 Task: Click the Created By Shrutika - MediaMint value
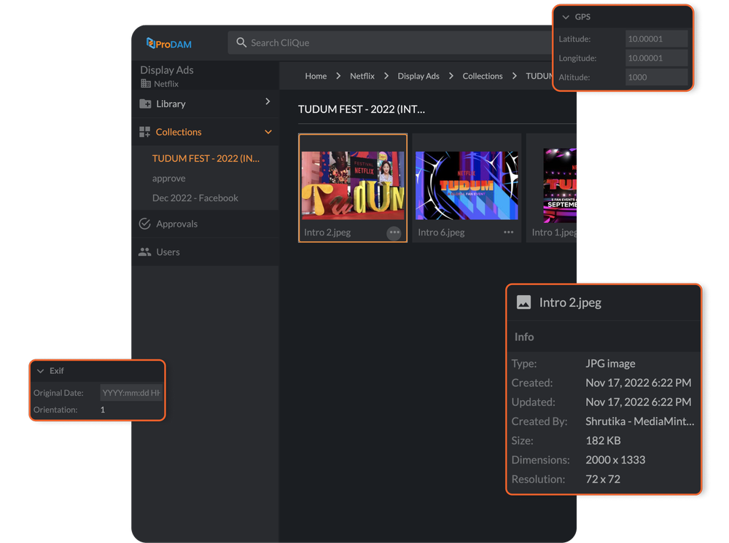tap(640, 421)
